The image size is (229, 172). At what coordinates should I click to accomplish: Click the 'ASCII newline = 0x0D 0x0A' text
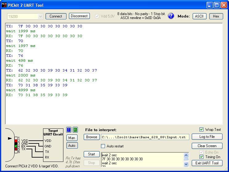pos(140,18)
